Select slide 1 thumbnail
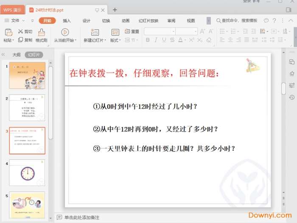The width and height of the screenshot is (297, 223). coord(27,76)
